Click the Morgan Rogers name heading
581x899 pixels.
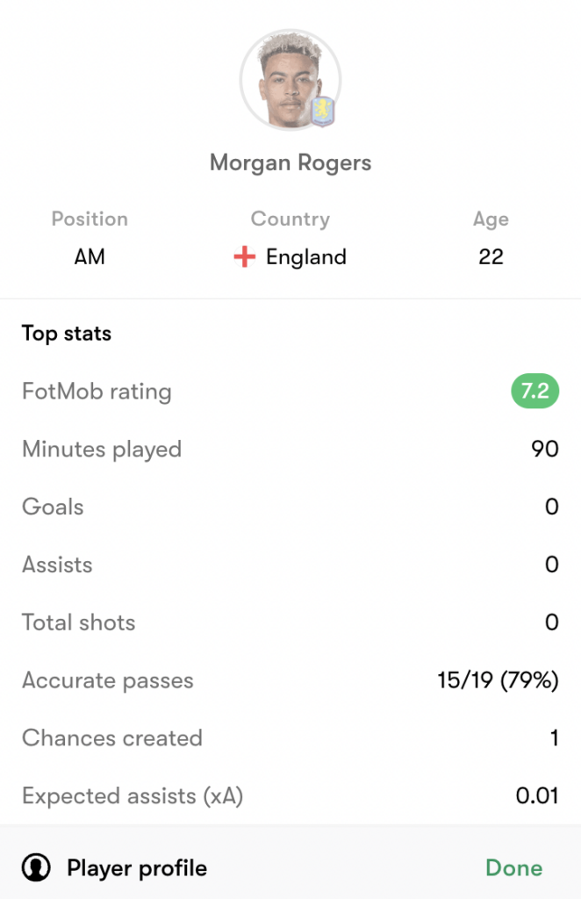290,162
